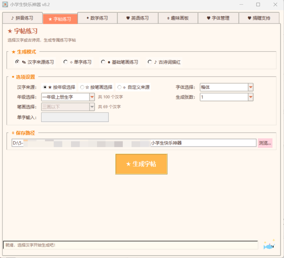Image resolution: width=284 pixels, height=258 pixels.
Task: Select the 字帖练习 tab
Action: 60,19
